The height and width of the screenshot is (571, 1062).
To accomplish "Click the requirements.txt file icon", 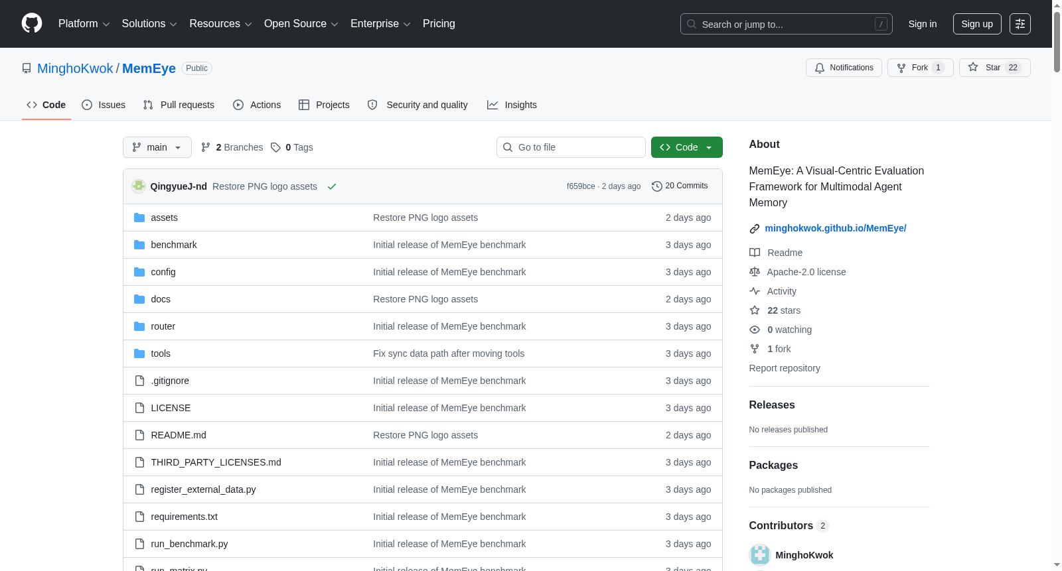I will tap(139, 517).
